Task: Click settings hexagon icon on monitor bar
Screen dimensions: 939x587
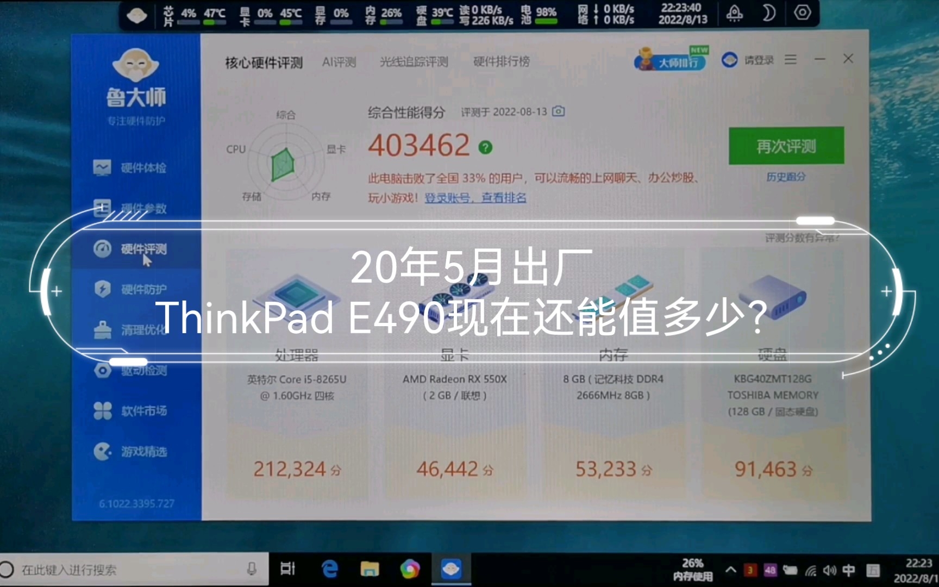Action: 803,13
